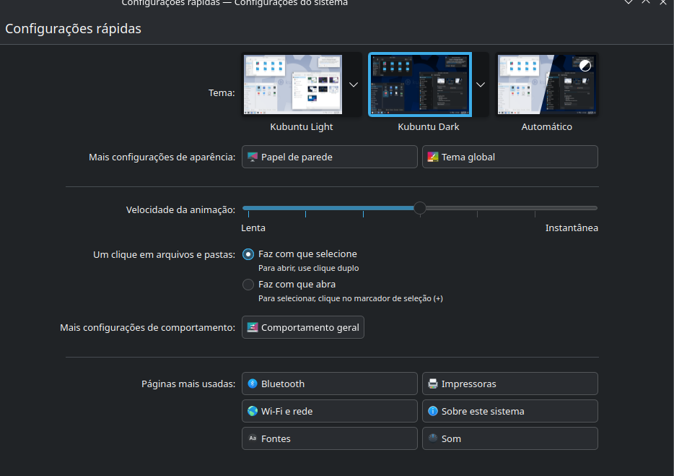Expand the Kubuntu Dark theme dropdown arrow
The height and width of the screenshot is (476, 674).
click(481, 85)
